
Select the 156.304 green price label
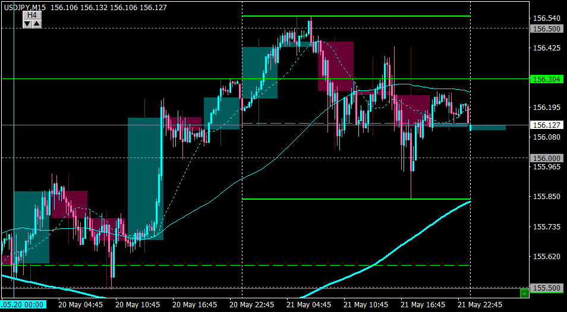pyautogui.click(x=546, y=79)
